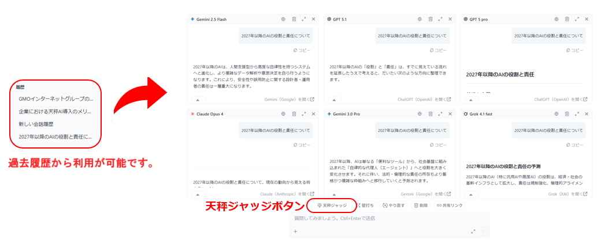The height and width of the screenshot is (247, 605).
Task: Maximize the GPT 5.1 response panel
Action: (440, 19)
